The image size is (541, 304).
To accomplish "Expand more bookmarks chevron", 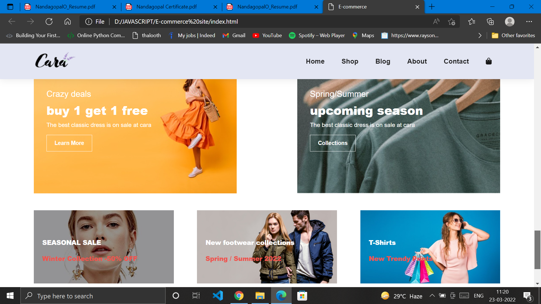I will tap(480, 35).
